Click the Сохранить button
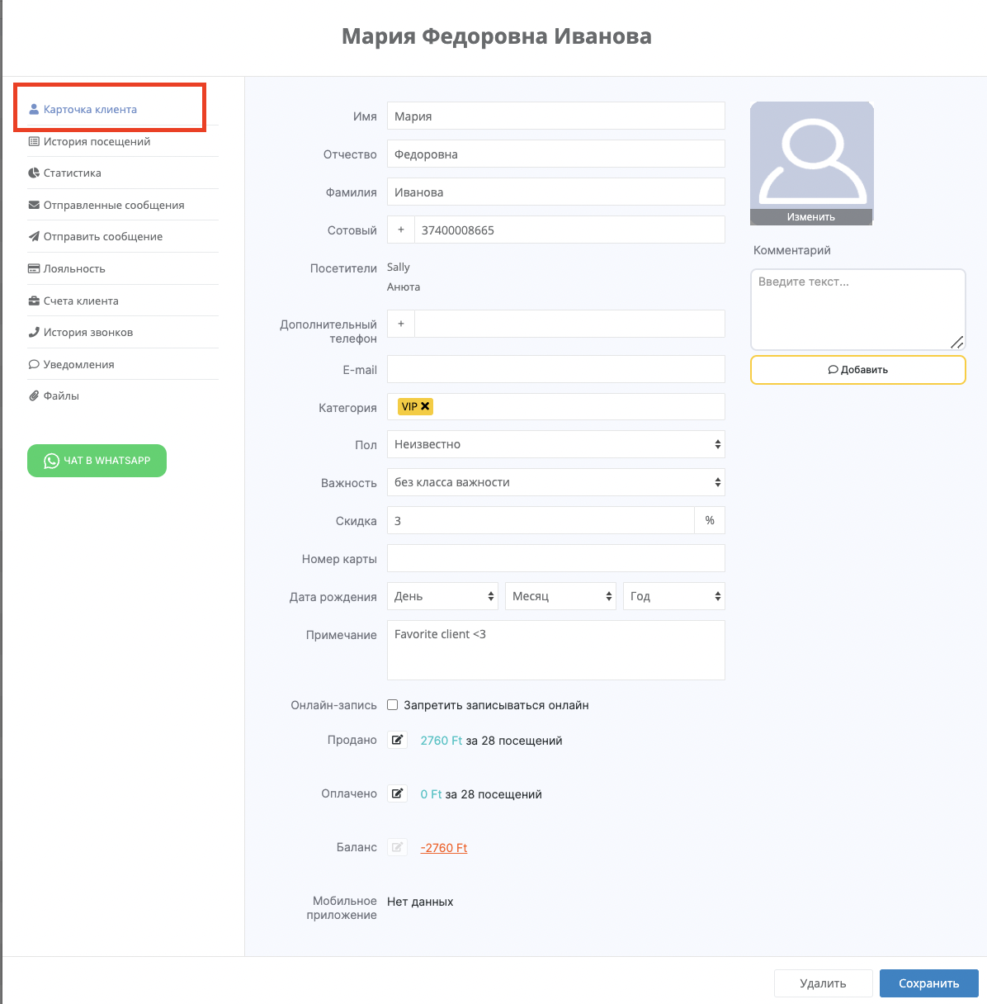 [929, 983]
